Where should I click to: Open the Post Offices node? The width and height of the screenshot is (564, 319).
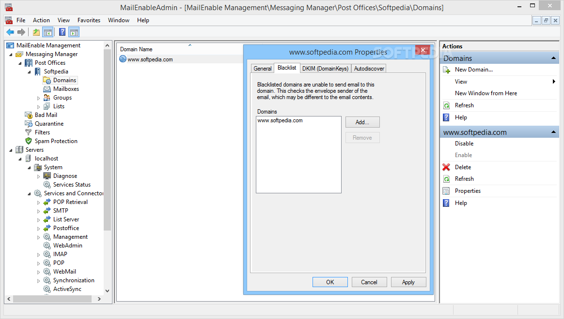tap(50, 63)
